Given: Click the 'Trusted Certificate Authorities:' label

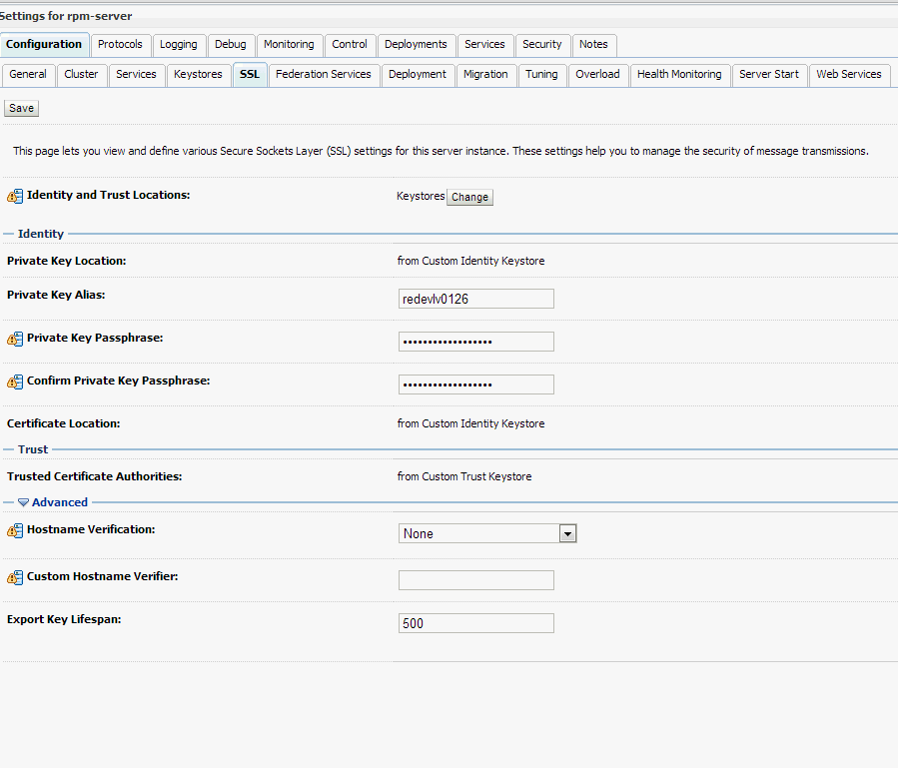Looking at the screenshot, I should [x=95, y=476].
